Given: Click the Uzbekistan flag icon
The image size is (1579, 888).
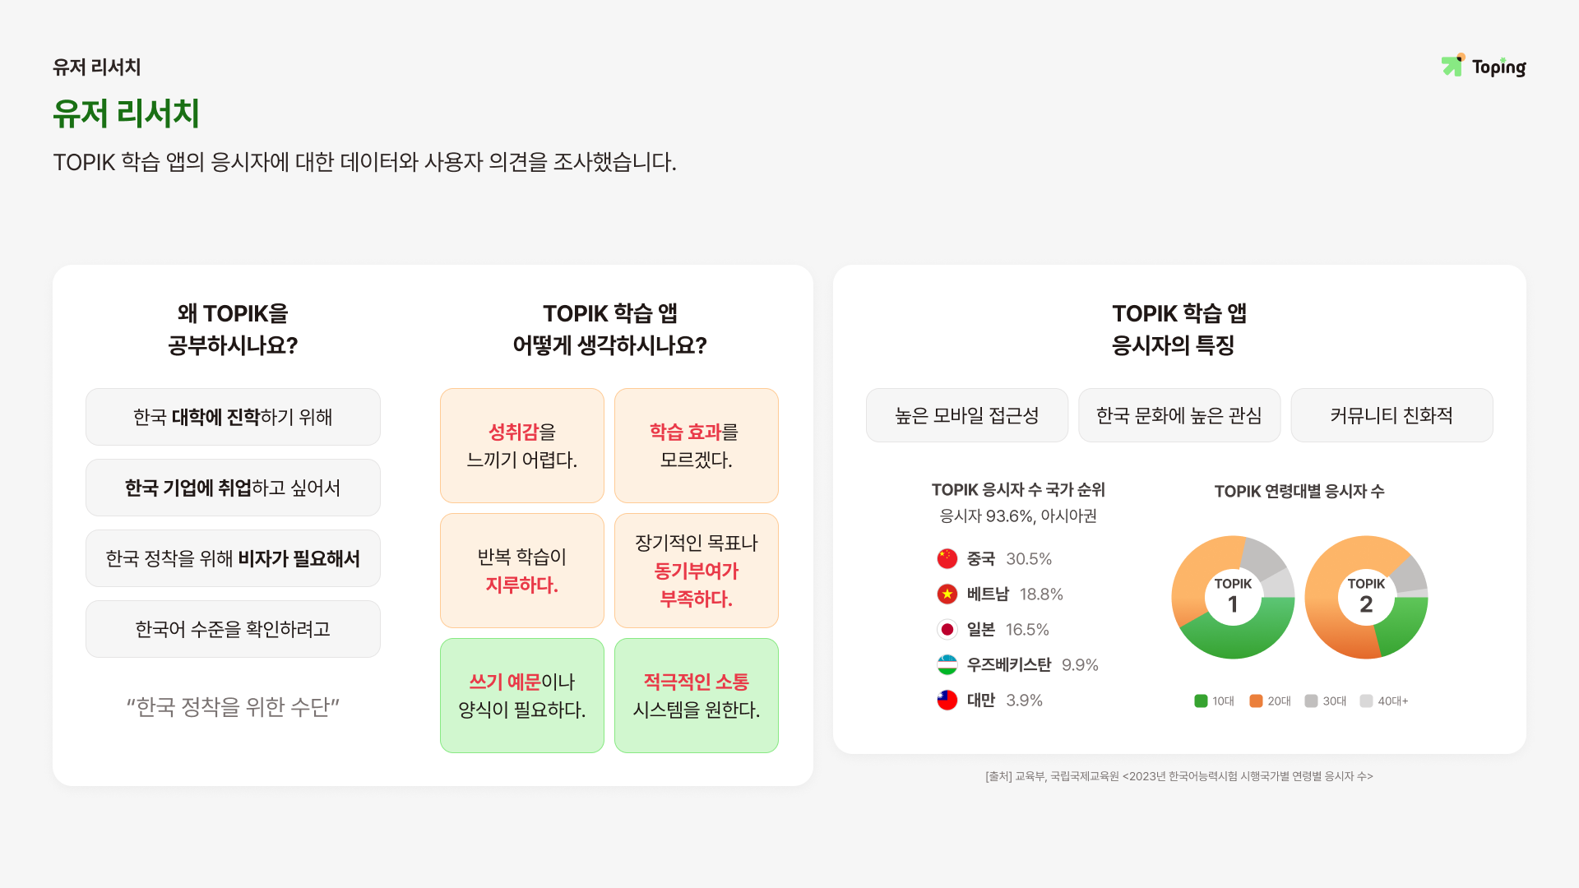Looking at the screenshot, I should tap(947, 665).
